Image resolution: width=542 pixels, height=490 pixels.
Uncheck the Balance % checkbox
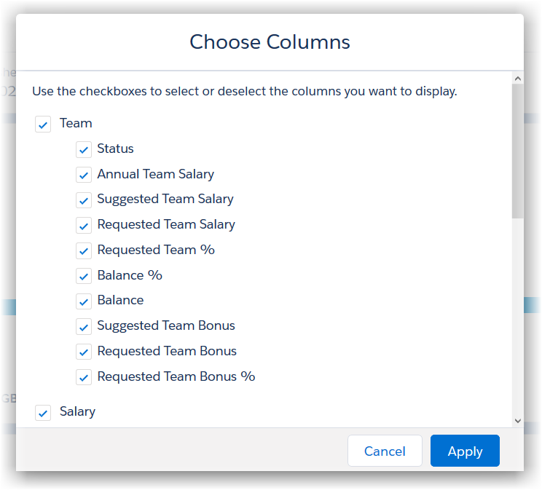(x=84, y=277)
